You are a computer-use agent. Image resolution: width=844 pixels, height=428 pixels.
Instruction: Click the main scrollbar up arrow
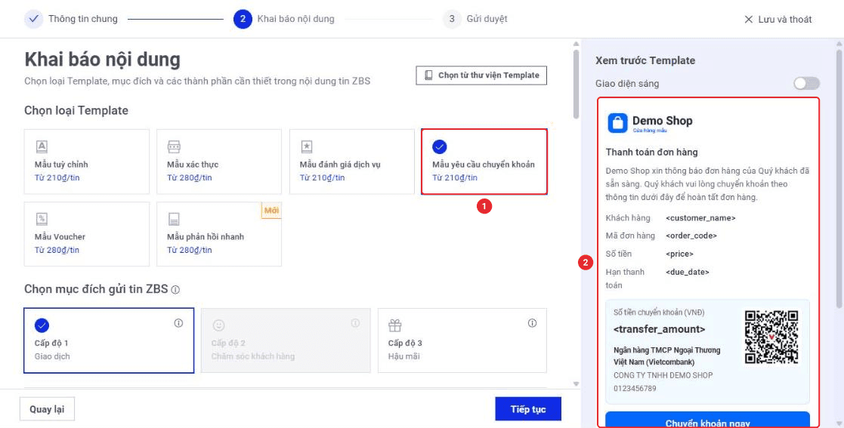(576, 44)
